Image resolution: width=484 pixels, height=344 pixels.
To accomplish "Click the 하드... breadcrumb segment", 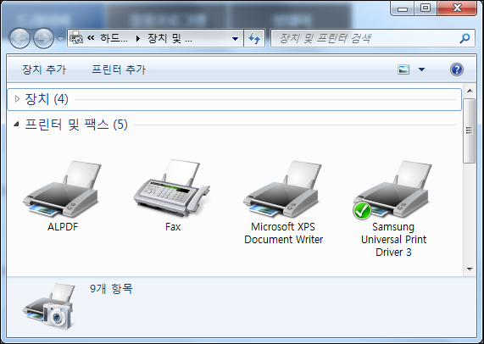I will coord(114,38).
